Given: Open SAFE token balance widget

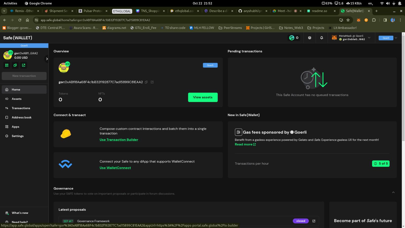Looking at the screenshot, I should pyautogui.click(x=294, y=38).
